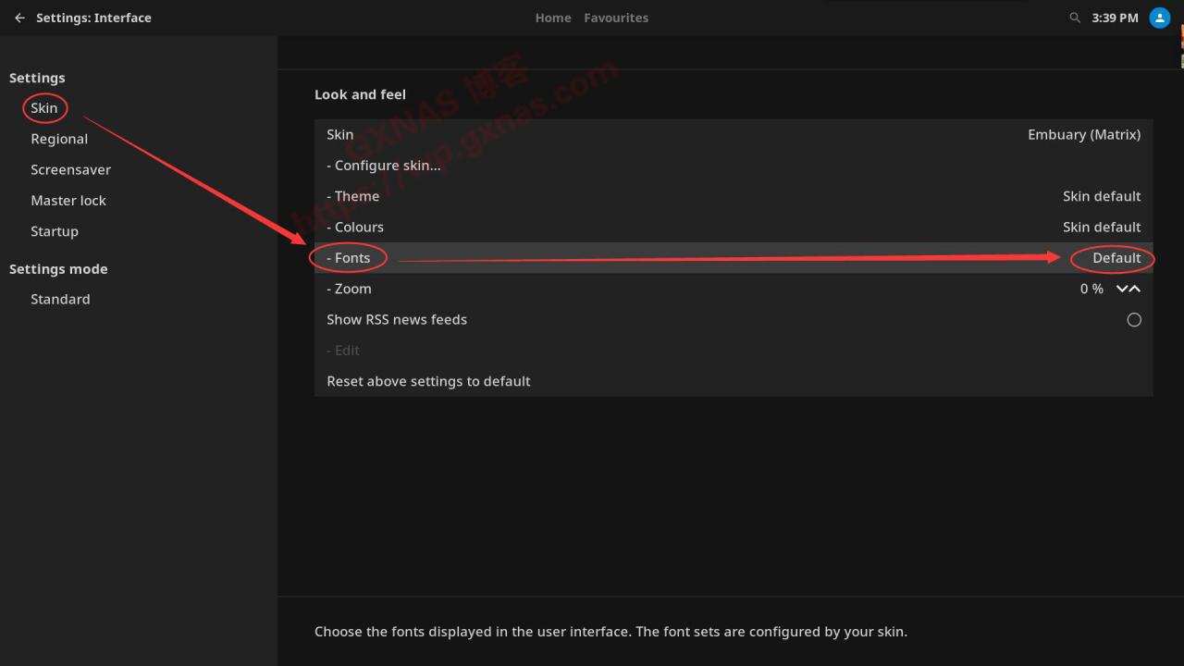Viewport: 1184px width, 666px height.
Task: Open Configure skin option
Action: coord(733,166)
